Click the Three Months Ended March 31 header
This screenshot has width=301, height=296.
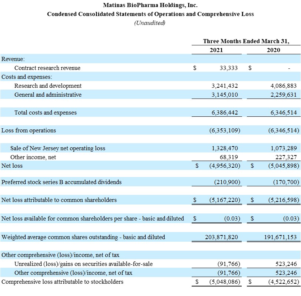246,41
